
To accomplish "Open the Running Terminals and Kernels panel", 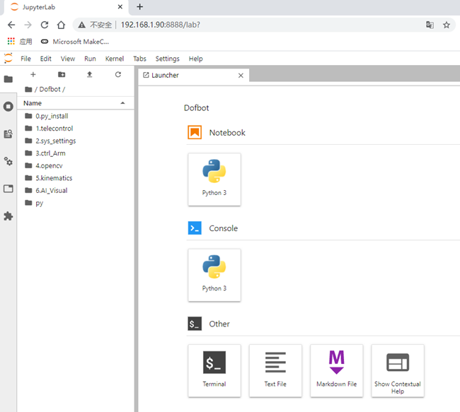I will 8,107.
